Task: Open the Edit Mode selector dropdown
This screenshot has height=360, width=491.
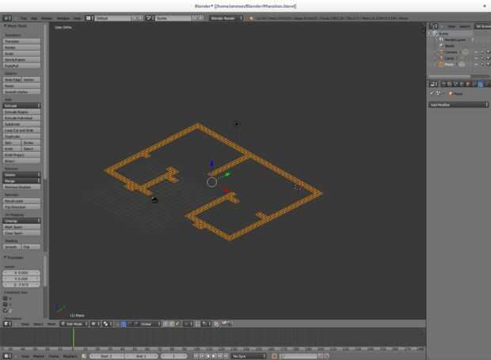Action: tap(74, 324)
